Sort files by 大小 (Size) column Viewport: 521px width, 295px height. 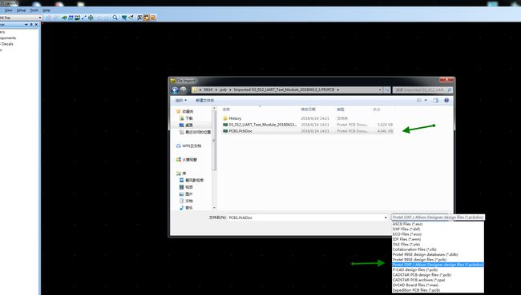point(377,110)
